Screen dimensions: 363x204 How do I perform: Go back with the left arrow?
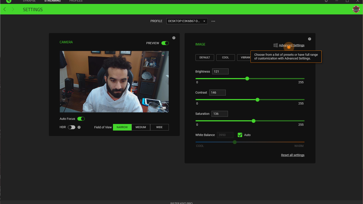pos(5,9)
